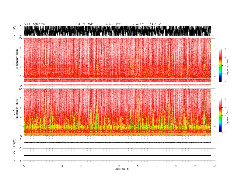Click the time axis tick label "3"

(81, 166)
